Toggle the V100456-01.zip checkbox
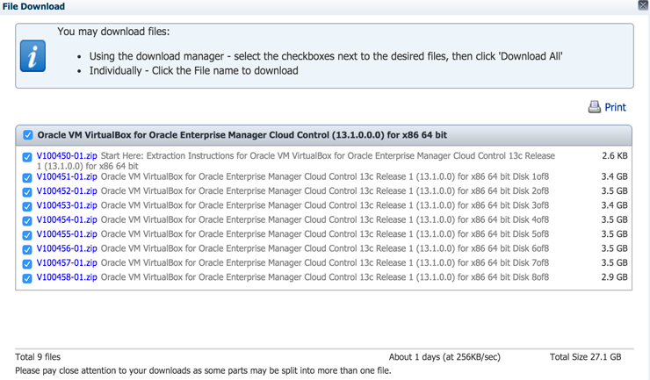Image resolution: width=650 pixels, height=380 pixels. 28,249
